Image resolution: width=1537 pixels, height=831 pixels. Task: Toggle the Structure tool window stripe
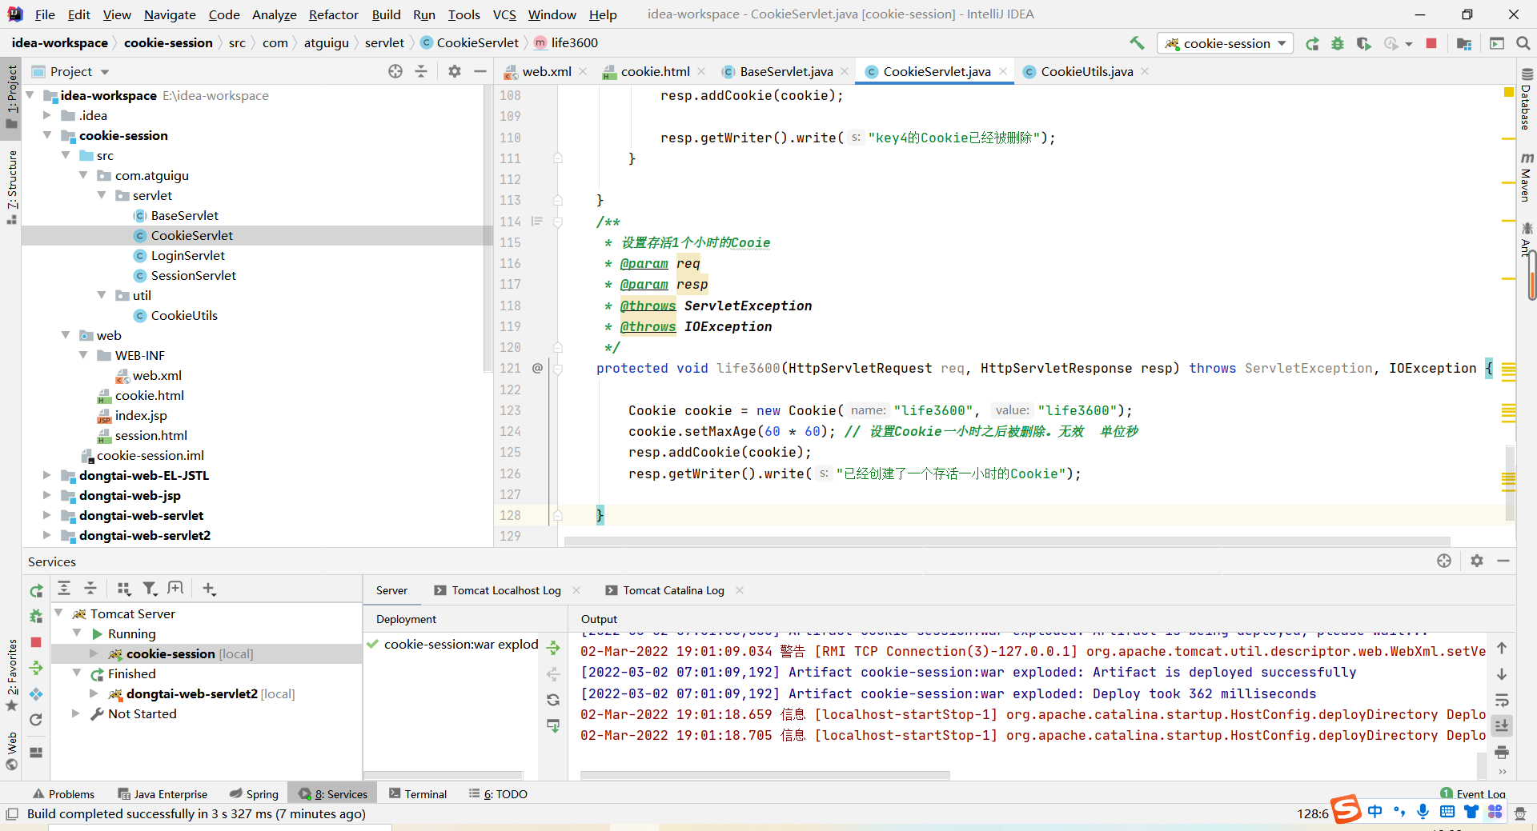11,186
